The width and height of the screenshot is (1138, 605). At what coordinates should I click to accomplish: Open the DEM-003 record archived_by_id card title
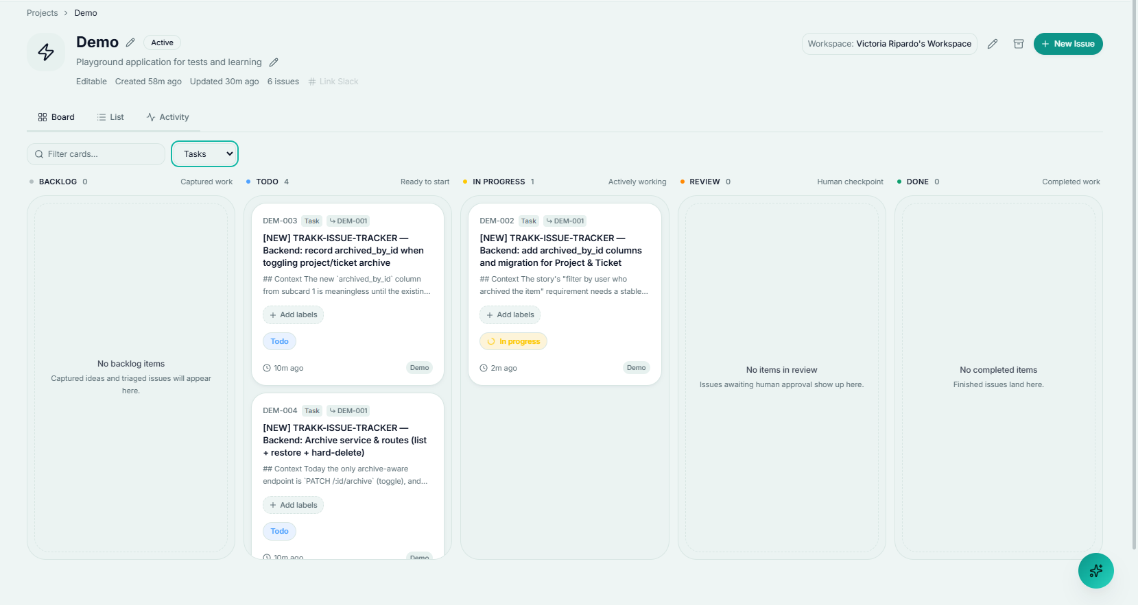[343, 250]
